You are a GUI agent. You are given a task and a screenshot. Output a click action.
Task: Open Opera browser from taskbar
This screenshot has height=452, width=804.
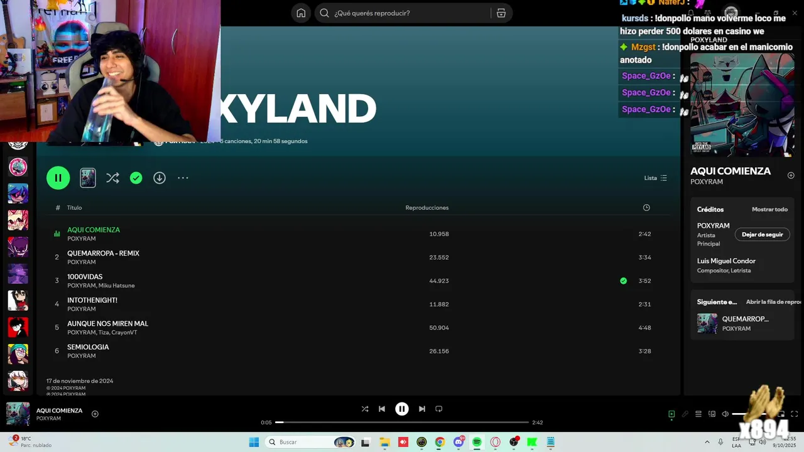click(496, 442)
